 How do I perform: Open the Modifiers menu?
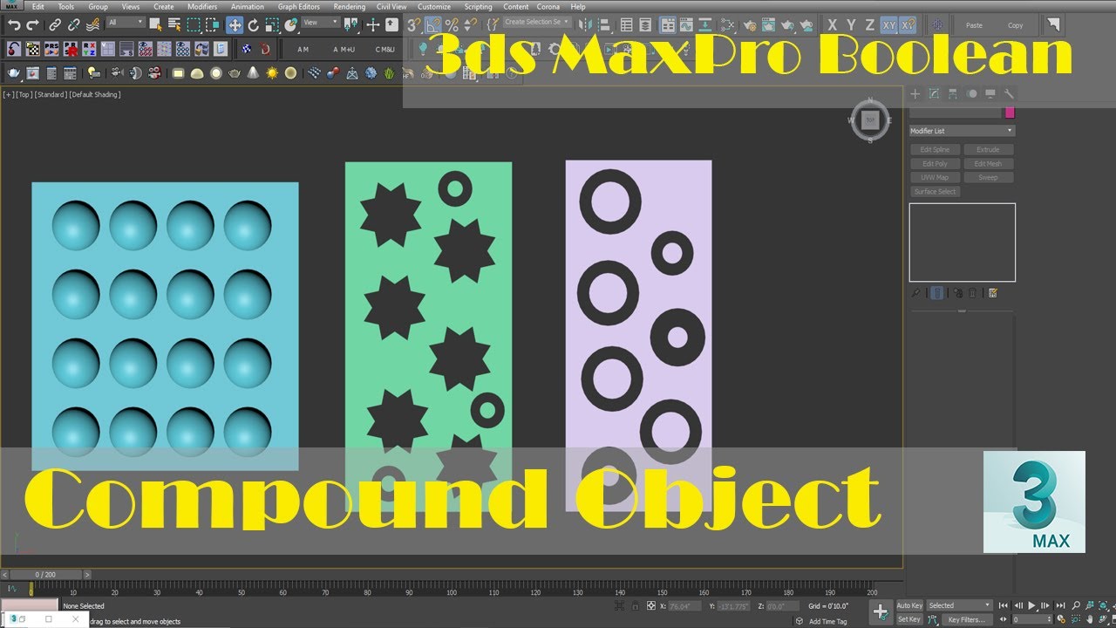point(202,7)
